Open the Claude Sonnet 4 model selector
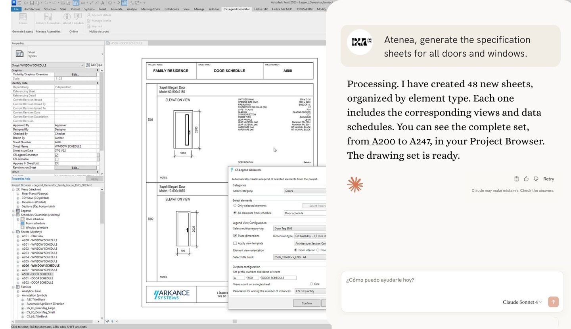 point(522,302)
